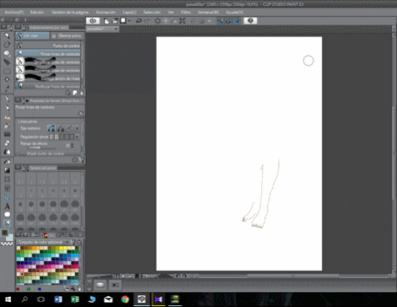
Task: Select the Rectangle selection marquee tool
Action: coord(7,71)
